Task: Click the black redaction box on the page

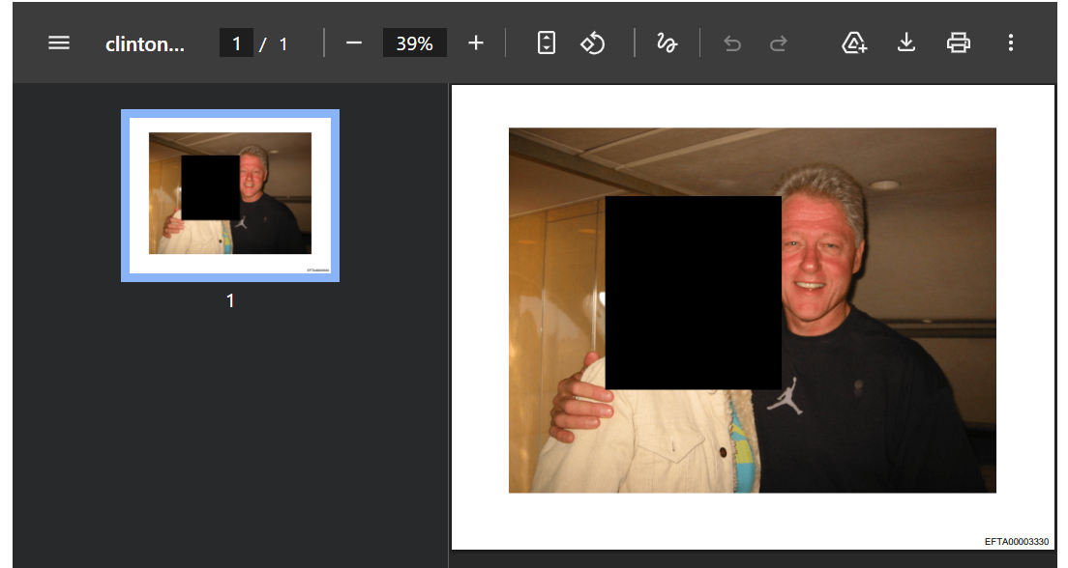Action: coord(693,293)
